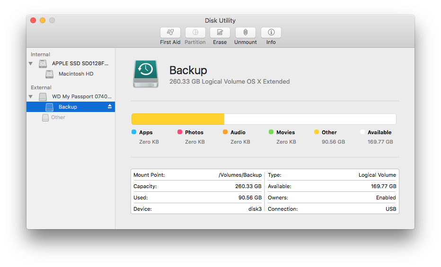The image size is (441, 267).
Task: Run First Aid on the volume
Action: click(x=170, y=33)
